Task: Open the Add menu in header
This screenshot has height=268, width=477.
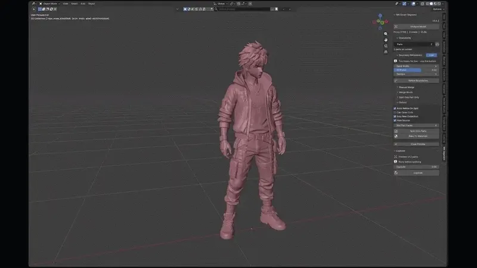Action: tap(83, 4)
